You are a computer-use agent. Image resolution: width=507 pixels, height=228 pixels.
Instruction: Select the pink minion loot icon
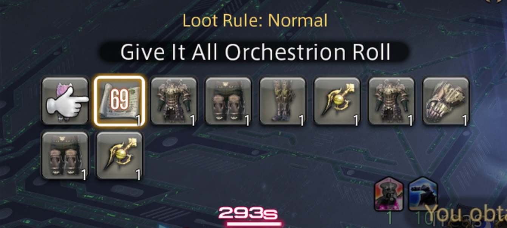tap(65, 101)
